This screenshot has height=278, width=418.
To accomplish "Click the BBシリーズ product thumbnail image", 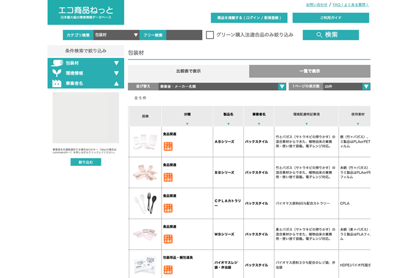I will tap(144, 173).
